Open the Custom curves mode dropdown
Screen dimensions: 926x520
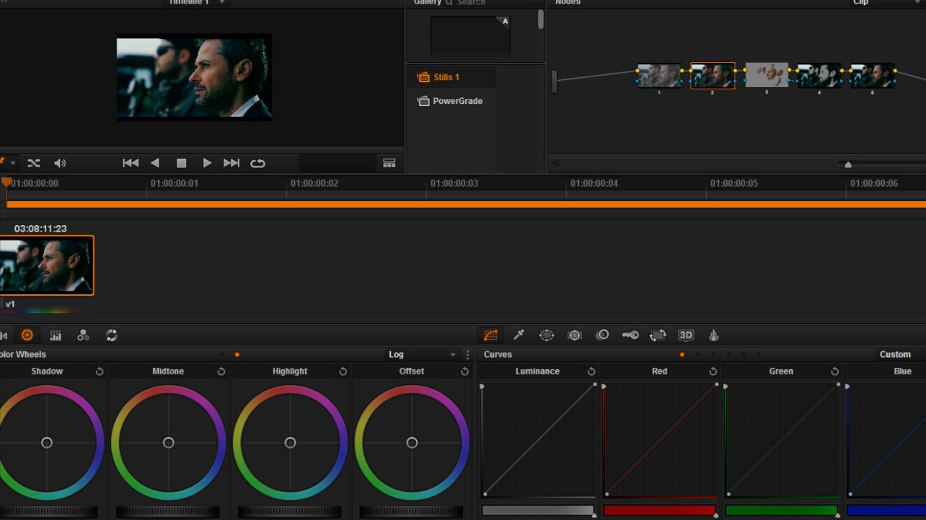click(895, 355)
